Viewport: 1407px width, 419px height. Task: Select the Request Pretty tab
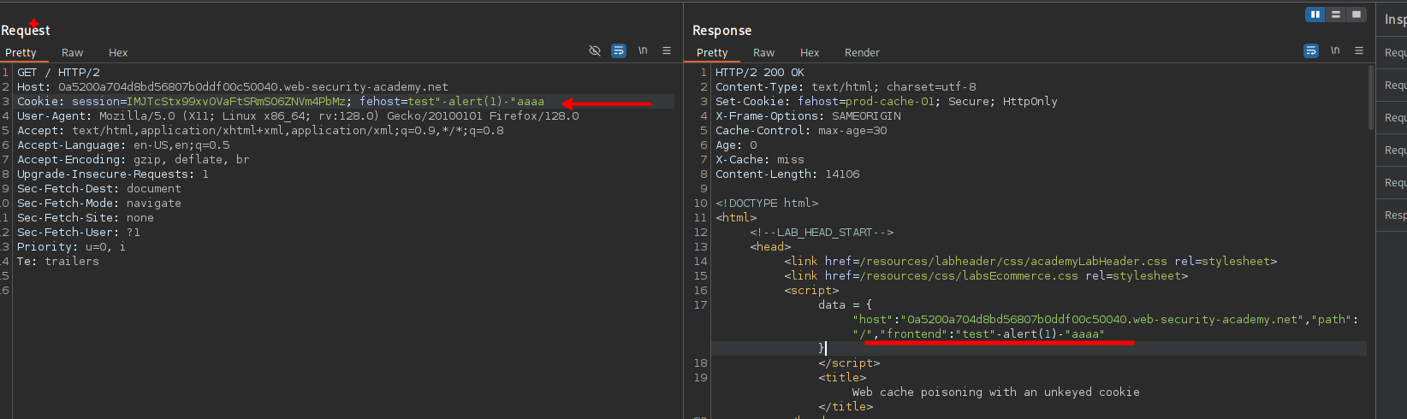tap(21, 53)
